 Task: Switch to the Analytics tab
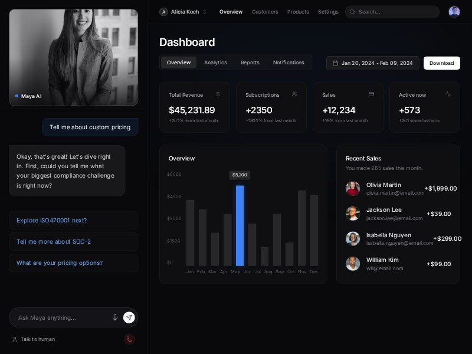(215, 63)
